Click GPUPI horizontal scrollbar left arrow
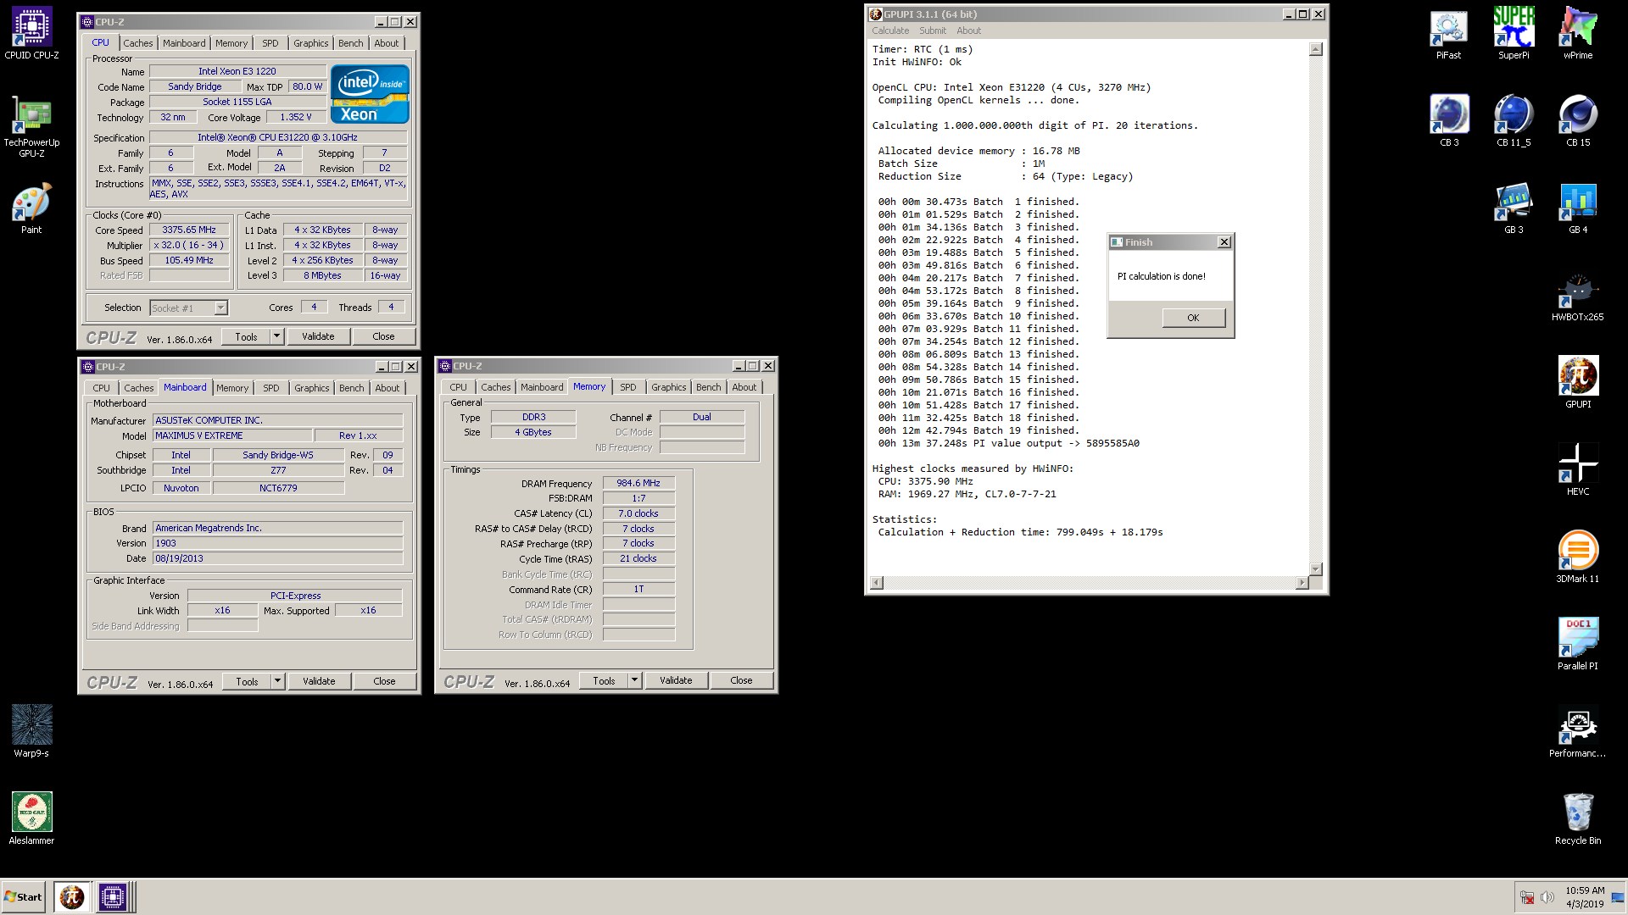 click(x=877, y=582)
